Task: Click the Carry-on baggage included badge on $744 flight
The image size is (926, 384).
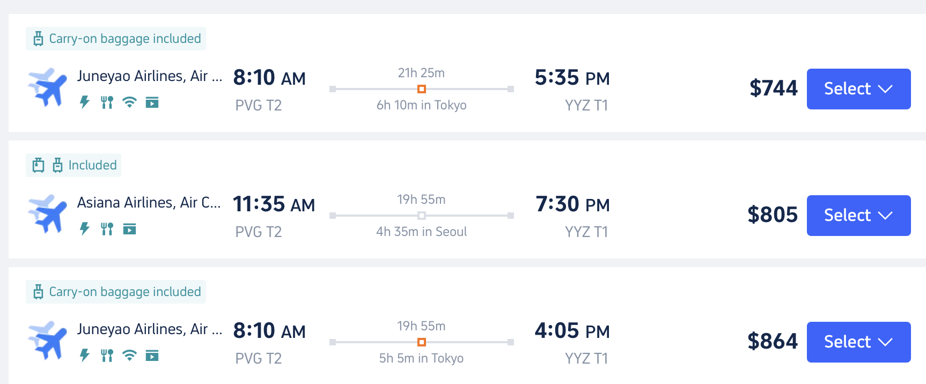Action: tap(116, 39)
